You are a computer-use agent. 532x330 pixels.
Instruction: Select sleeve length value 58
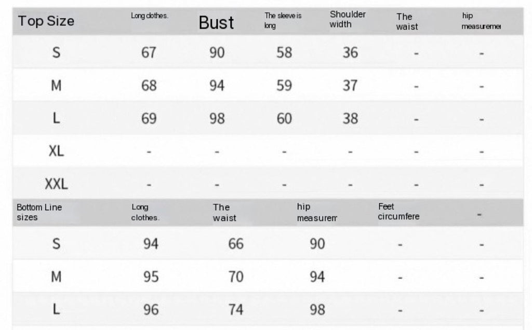284,53
